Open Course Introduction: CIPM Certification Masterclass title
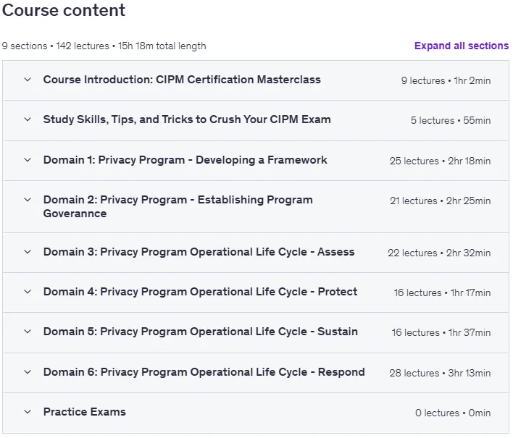This screenshot has height=438, width=513. (x=182, y=80)
